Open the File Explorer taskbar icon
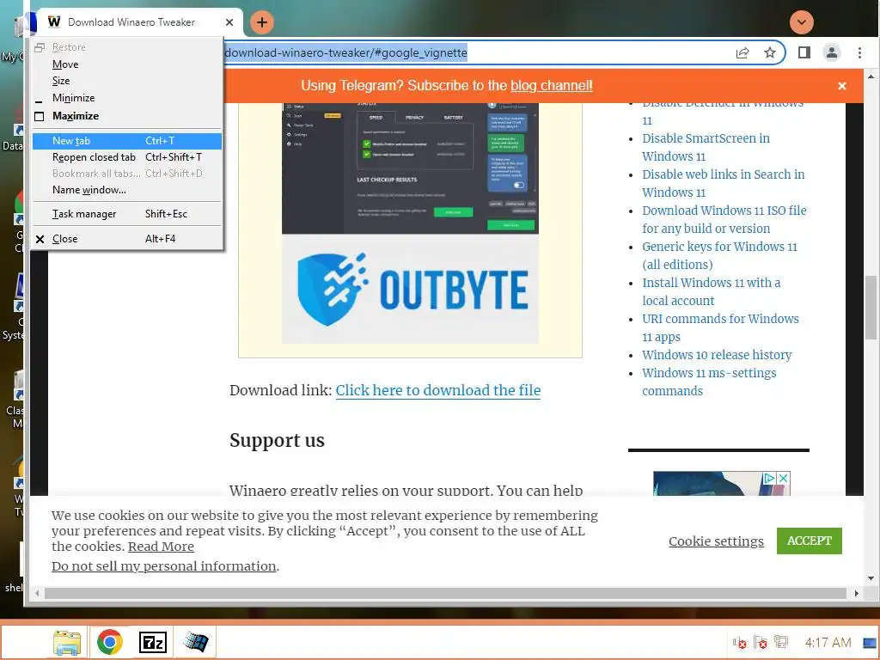 (x=67, y=642)
